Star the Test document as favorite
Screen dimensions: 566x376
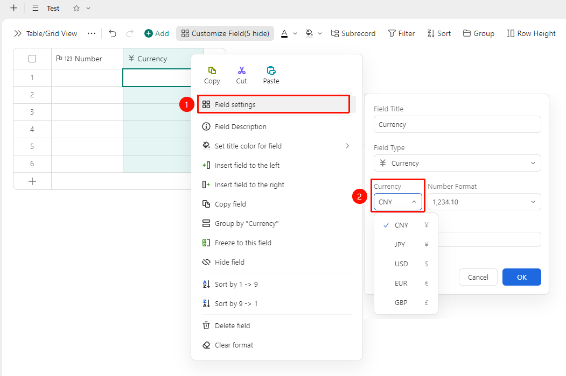[76, 8]
